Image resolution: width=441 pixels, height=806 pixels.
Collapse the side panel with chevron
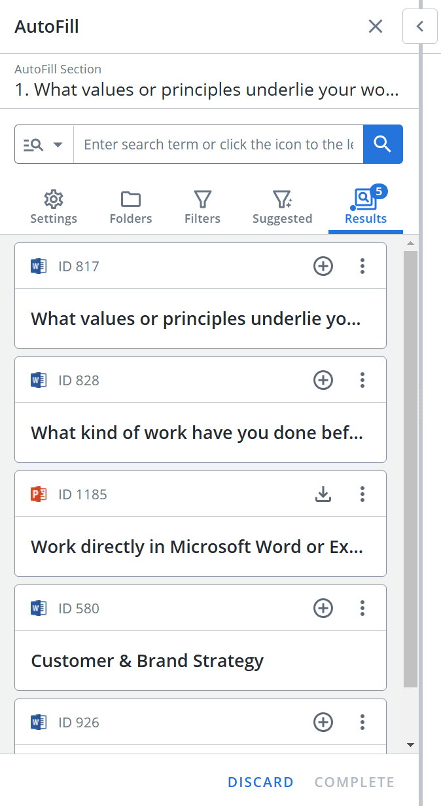click(x=420, y=26)
